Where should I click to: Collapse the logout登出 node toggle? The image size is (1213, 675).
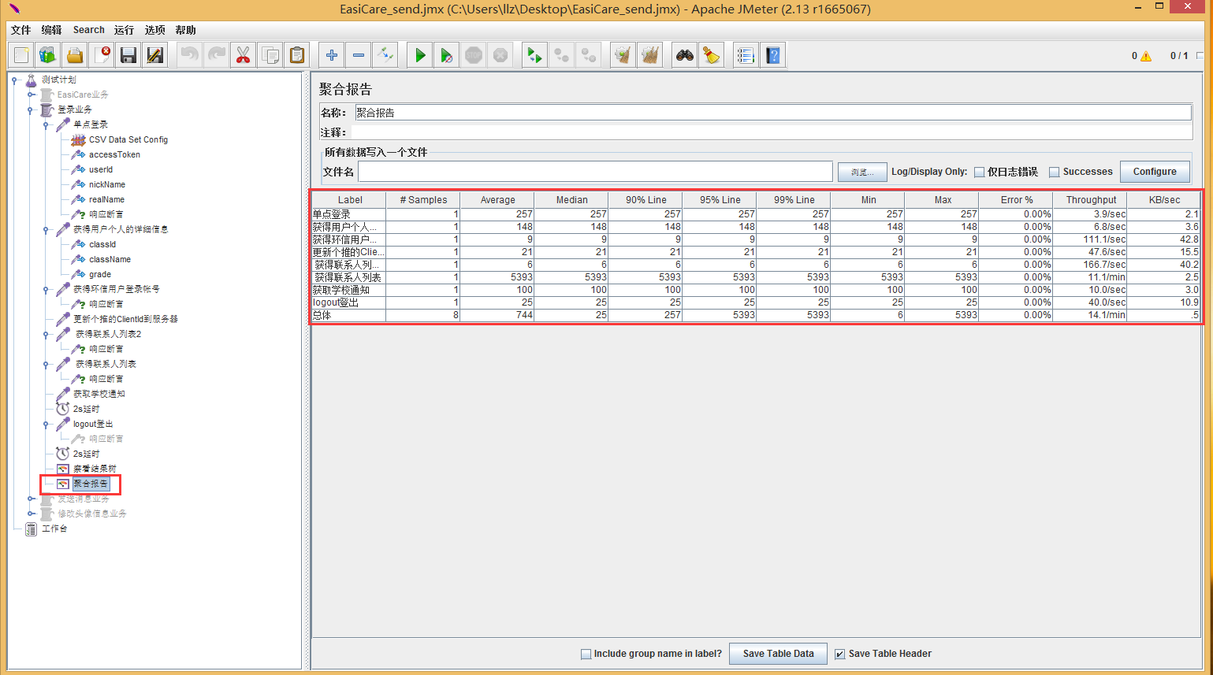(x=47, y=424)
